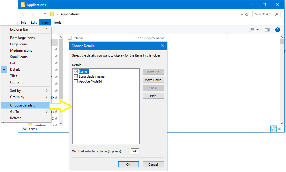
Task: Uncheck the Long display name detail
Action: (76, 76)
